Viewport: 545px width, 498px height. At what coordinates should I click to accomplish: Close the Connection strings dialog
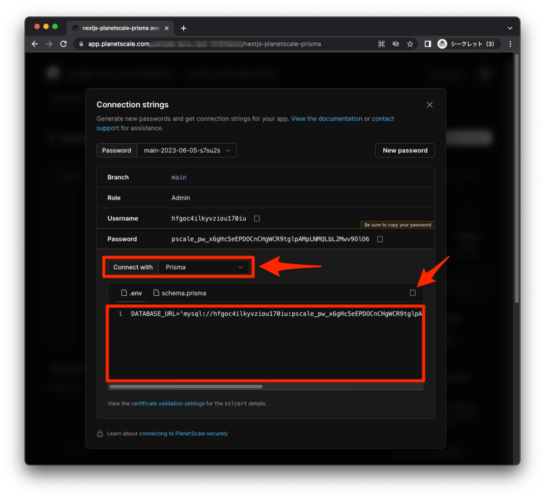click(430, 105)
